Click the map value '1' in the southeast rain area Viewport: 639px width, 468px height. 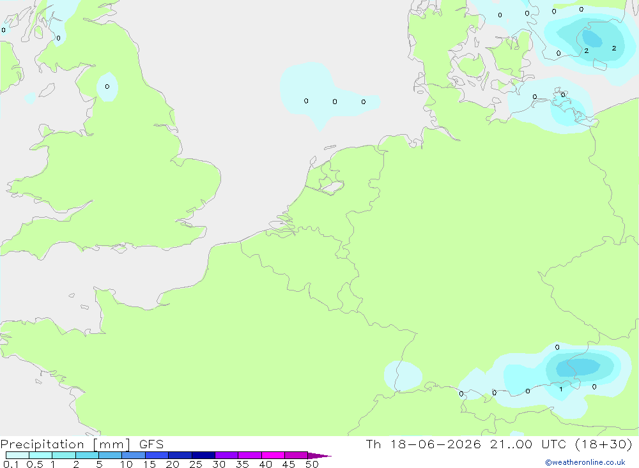pyautogui.click(x=561, y=389)
